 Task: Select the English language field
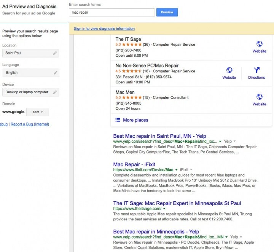[x=31, y=73]
